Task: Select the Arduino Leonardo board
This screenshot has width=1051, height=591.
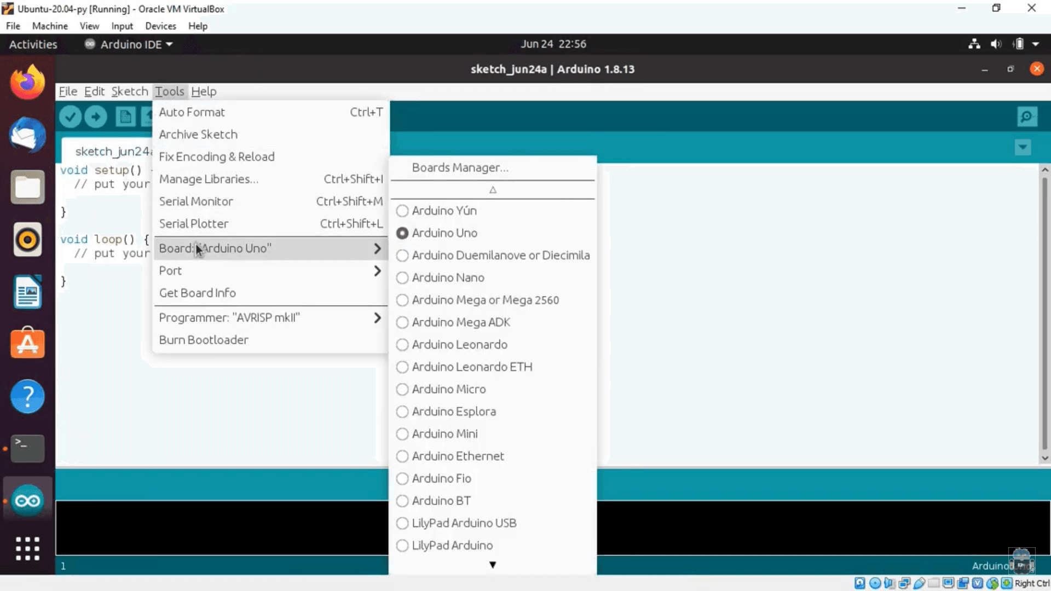Action: coord(493,345)
